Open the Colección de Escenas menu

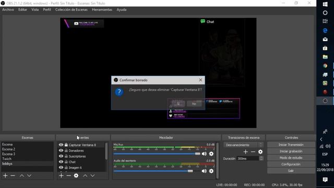[x=71, y=9]
